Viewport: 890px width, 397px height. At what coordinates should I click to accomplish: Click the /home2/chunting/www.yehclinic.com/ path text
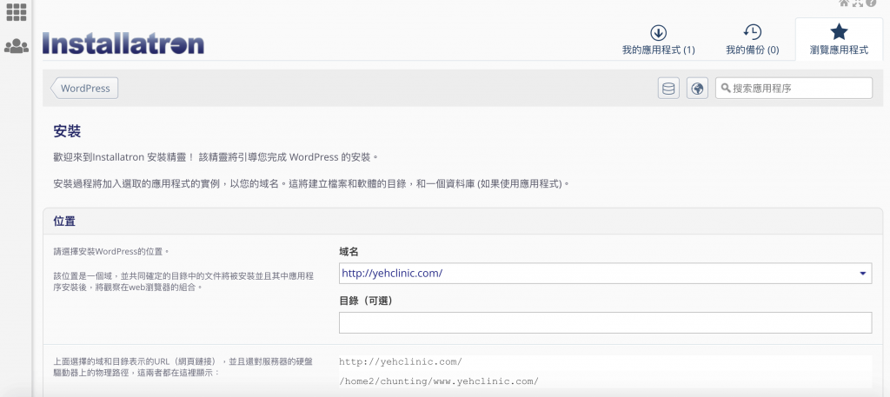pyautogui.click(x=438, y=381)
